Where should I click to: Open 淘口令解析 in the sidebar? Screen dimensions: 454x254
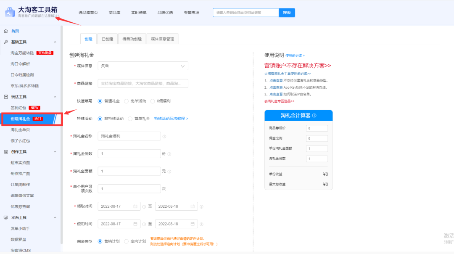coord(20,64)
